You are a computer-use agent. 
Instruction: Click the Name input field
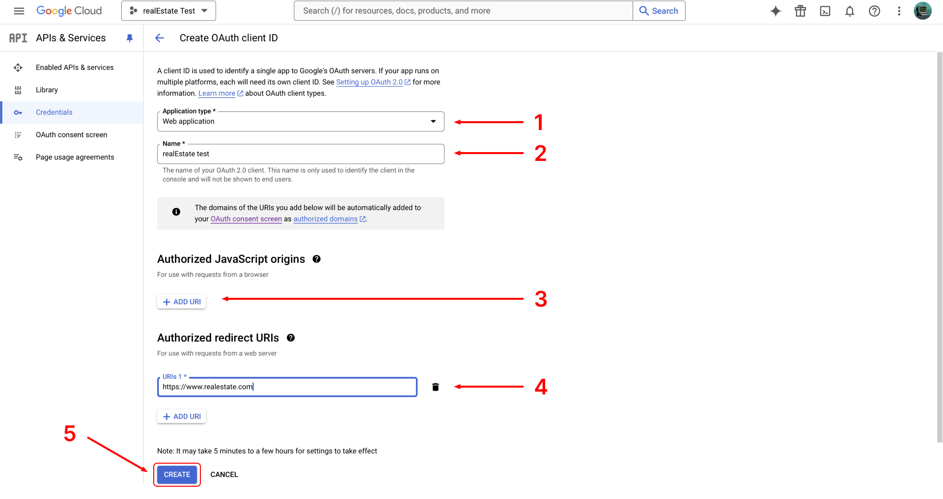[x=301, y=154]
